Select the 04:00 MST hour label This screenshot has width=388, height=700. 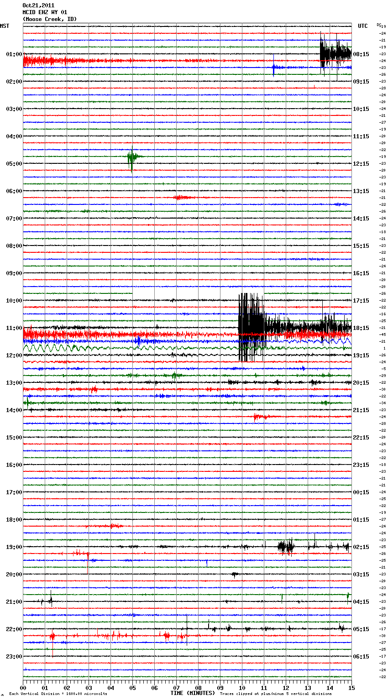[x=14, y=136]
